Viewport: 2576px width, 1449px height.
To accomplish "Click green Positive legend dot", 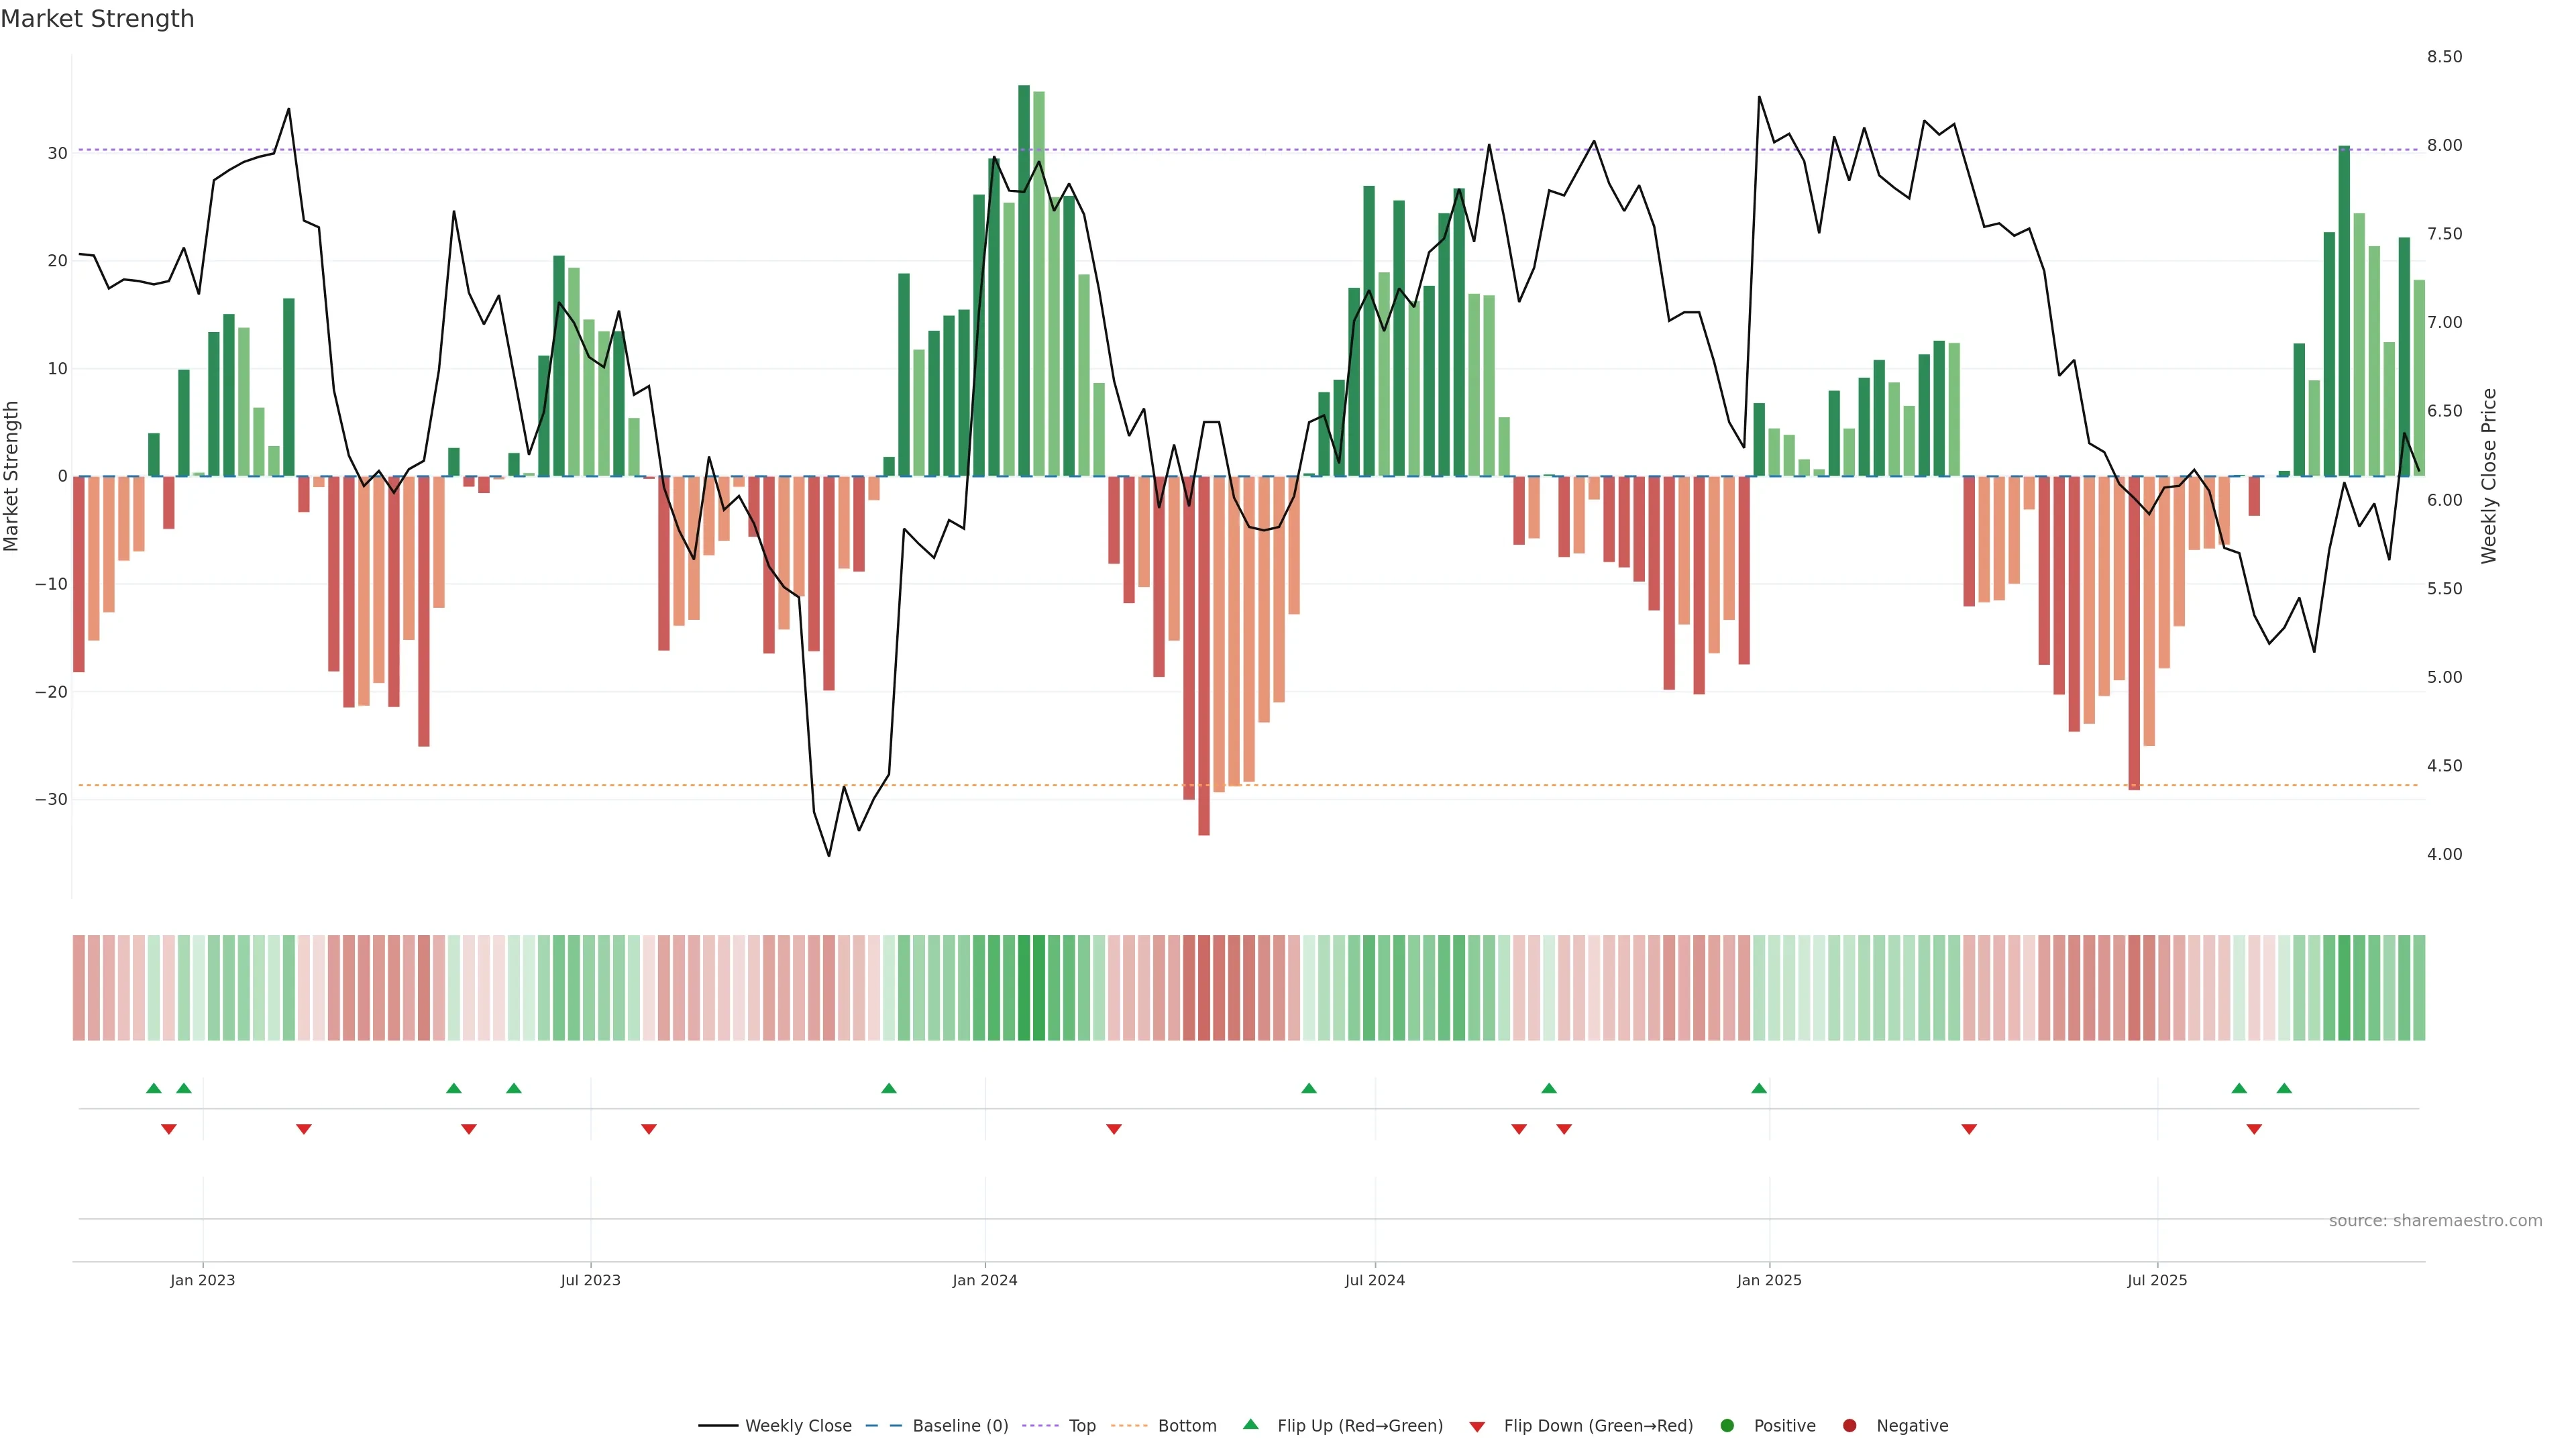I will pos(1727,1426).
